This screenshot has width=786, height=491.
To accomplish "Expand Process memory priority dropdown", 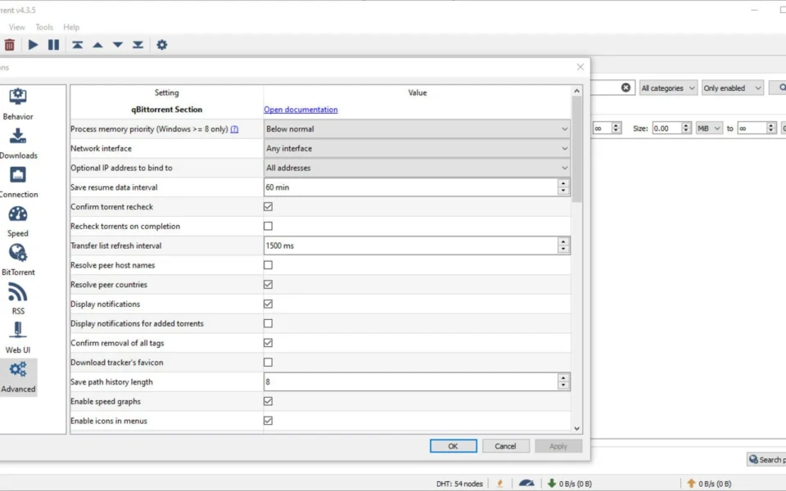I will coord(417,128).
